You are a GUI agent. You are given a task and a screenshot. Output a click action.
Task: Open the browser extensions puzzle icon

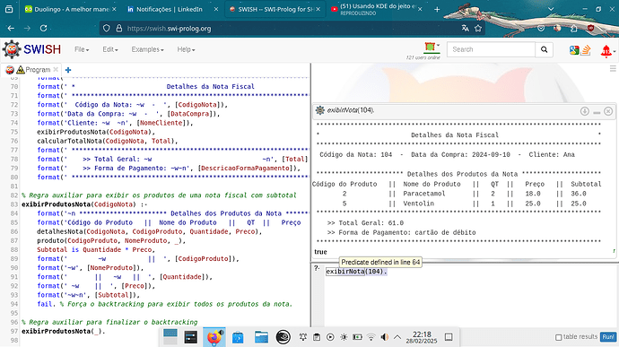point(573,29)
